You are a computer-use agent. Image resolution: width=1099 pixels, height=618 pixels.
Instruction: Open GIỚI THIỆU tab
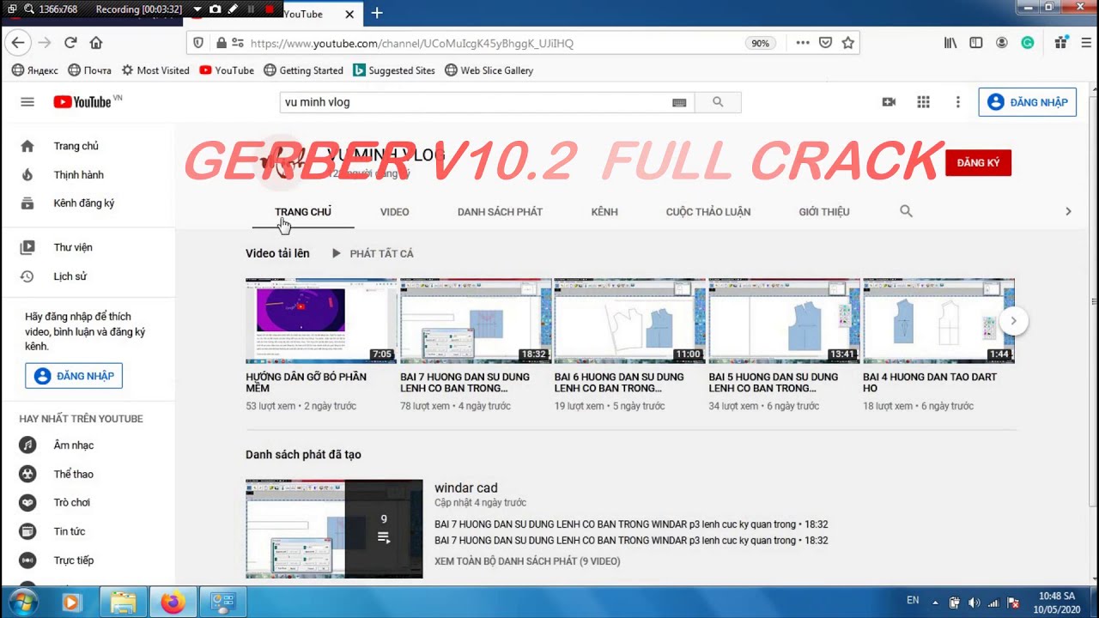coord(824,211)
